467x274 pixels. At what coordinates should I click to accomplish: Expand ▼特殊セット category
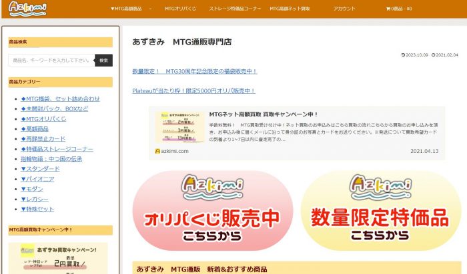(x=37, y=209)
